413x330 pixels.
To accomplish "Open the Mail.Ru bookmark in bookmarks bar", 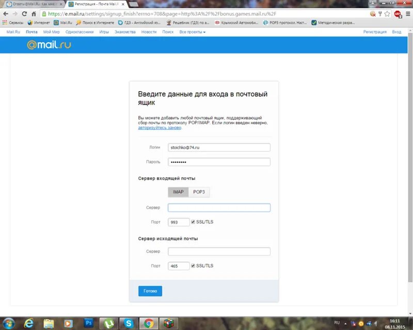I will [x=63, y=23].
